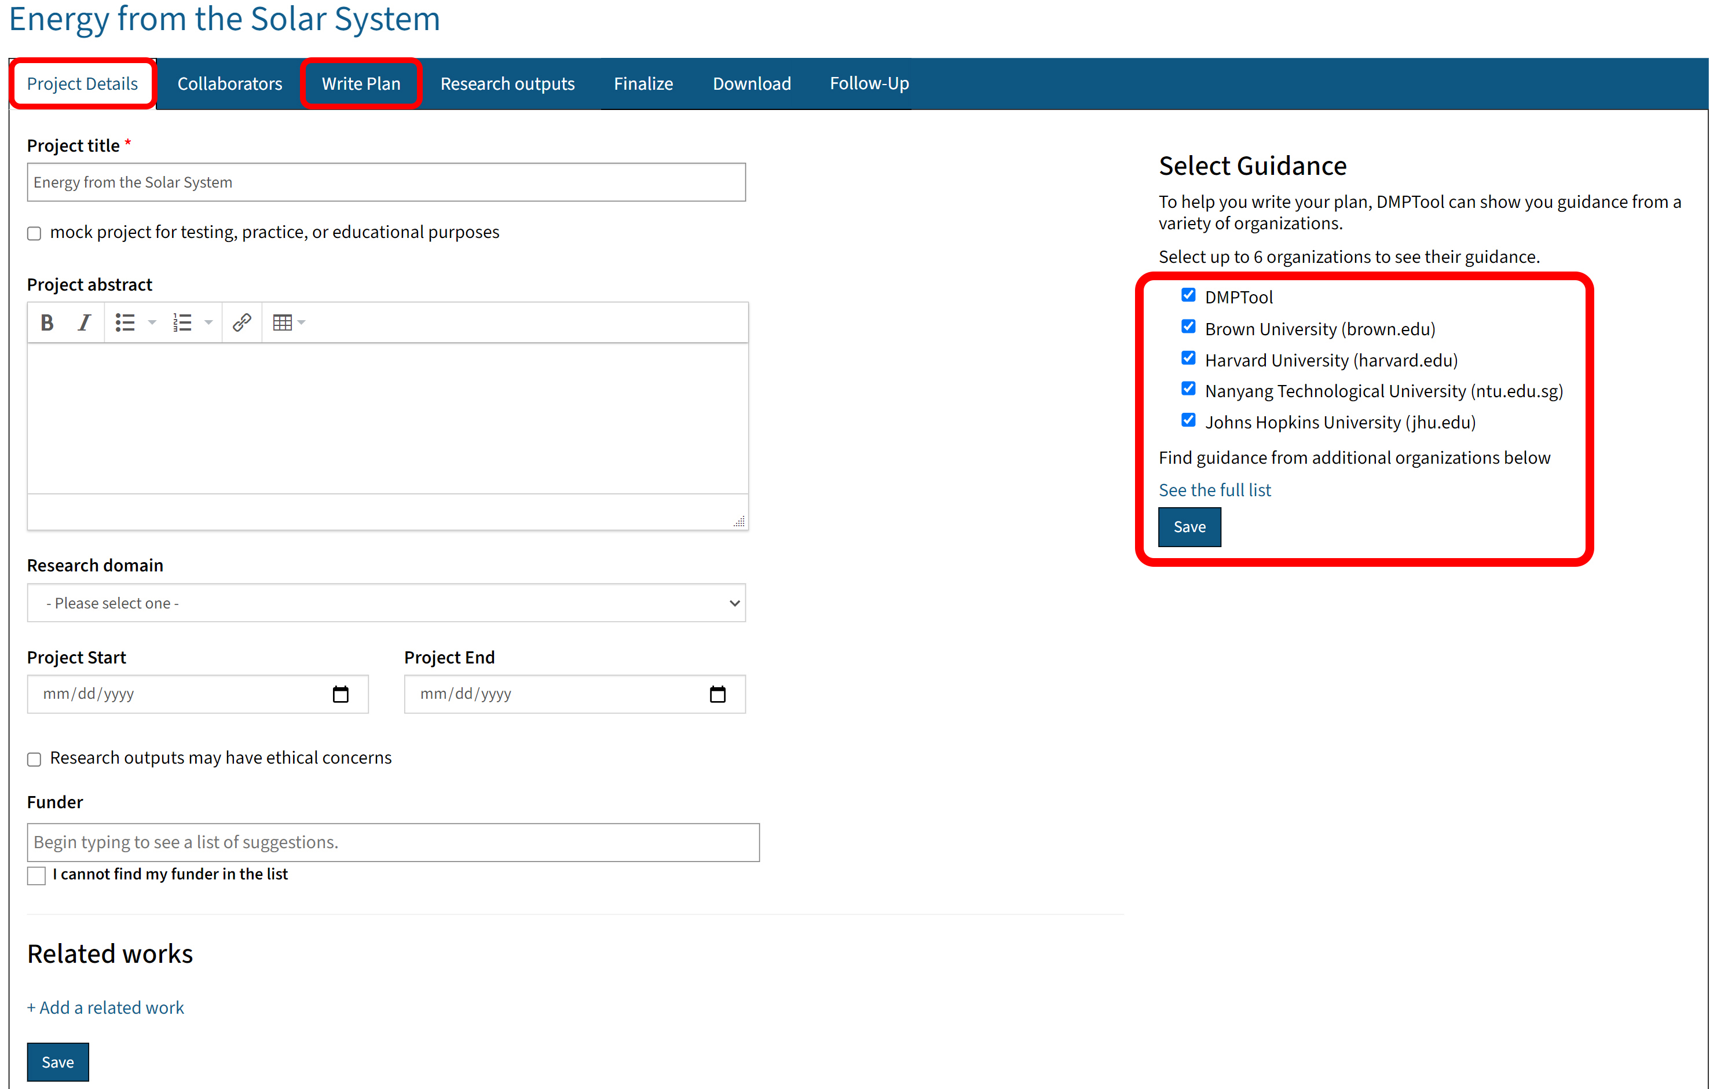The height and width of the screenshot is (1089, 1717).
Task: Open the Download tab
Action: click(751, 83)
